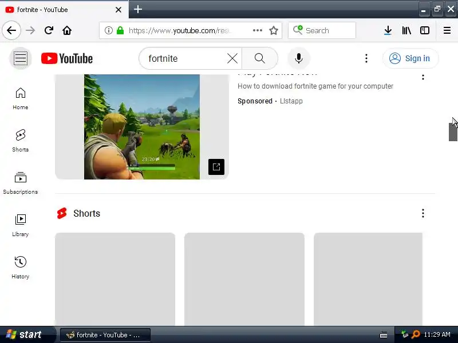The height and width of the screenshot is (343, 458).
Task: Open the sponsored ad options menu
Action: coord(423,77)
